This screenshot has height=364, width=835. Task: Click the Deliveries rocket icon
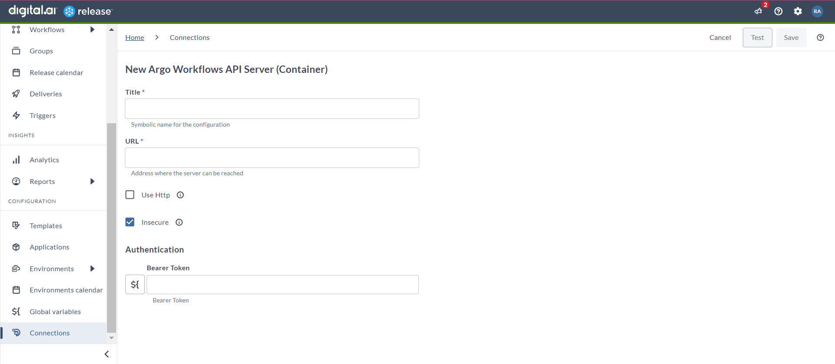16,94
